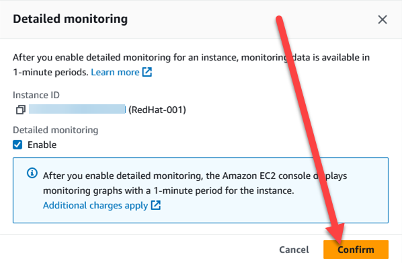Uncheck the Enable detailed monitoring checkbox
Image resolution: width=402 pixels, height=263 pixels.
click(17, 145)
